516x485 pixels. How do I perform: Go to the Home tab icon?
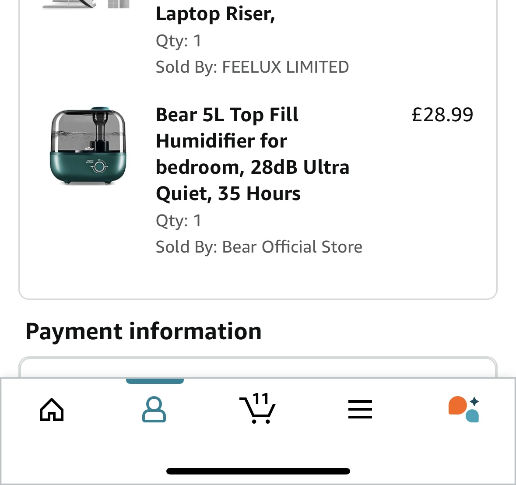(x=52, y=410)
